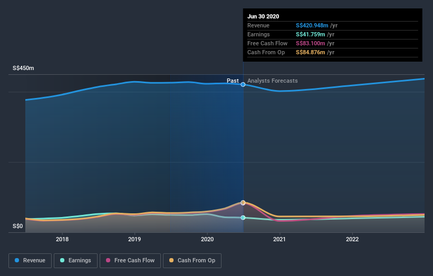Click the revenue data point marker at Jun 2020

[243, 84]
